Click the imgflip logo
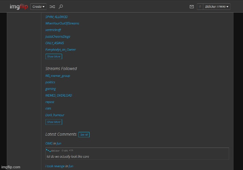Screen dimensions: 243x170 (x=19, y=6)
